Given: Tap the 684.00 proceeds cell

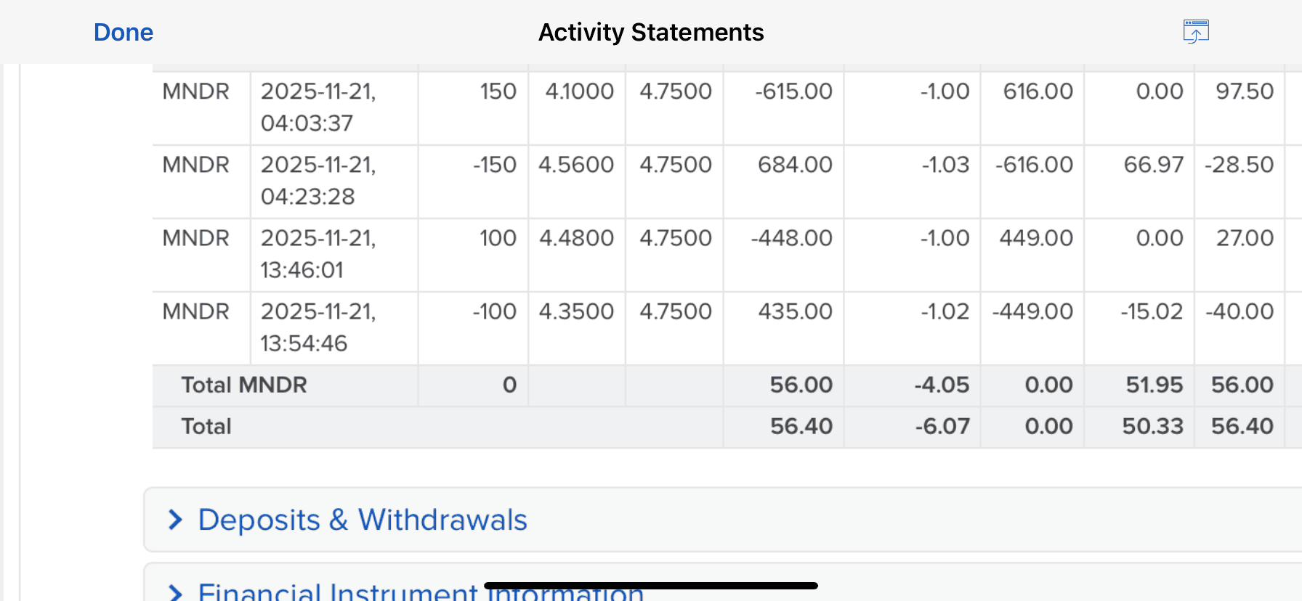Looking at the screenshot, I should click(x=795, y=165).
